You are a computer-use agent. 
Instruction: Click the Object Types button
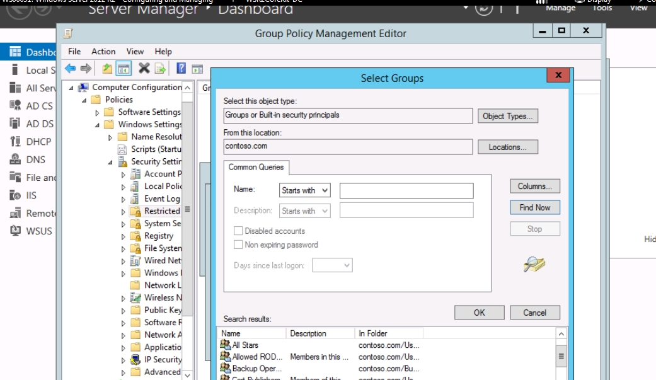(x=507, y=116)
